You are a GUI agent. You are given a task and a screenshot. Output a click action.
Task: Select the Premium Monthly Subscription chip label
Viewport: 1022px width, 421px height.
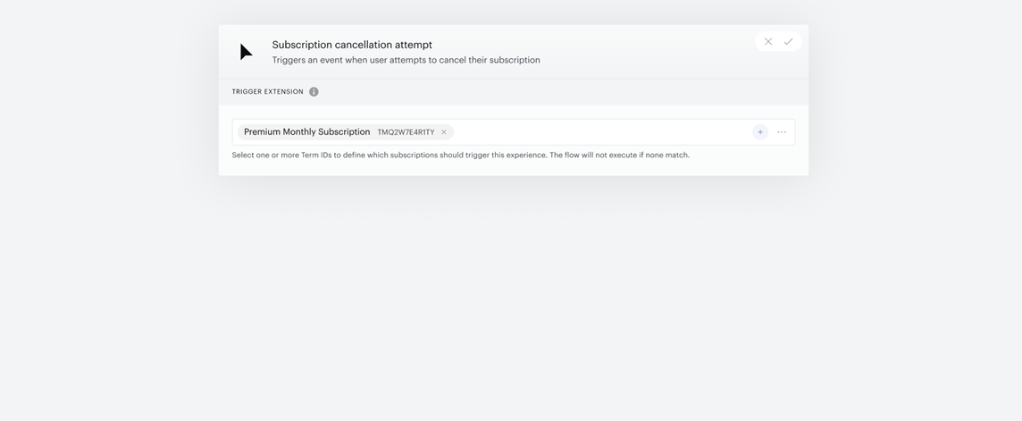click(307, 131)
